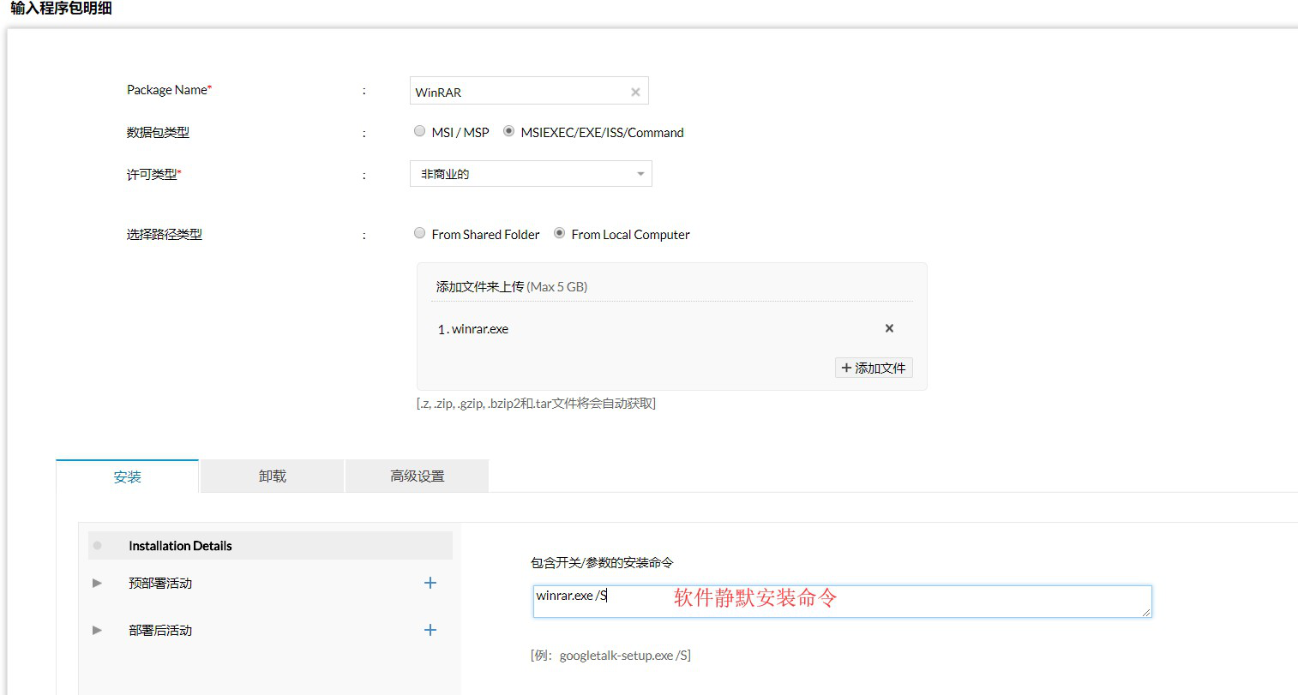1298x695 pixels.
Task: Expand the 部署后活动 triangle arrow
Action: [x=97, y=630]
